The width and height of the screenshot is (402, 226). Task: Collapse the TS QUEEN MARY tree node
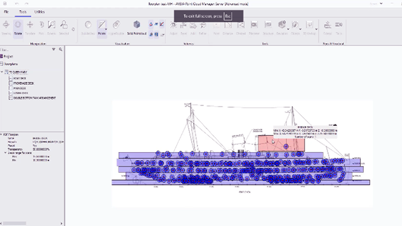[2, 72]
